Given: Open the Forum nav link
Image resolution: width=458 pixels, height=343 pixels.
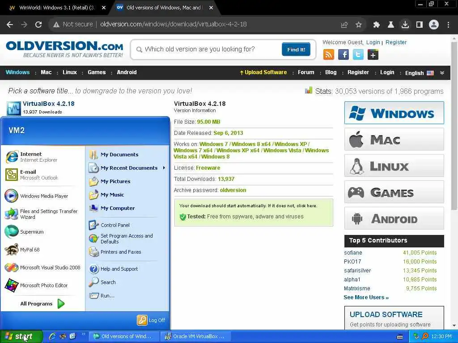Looking at the screenshot, I should 306,72.
